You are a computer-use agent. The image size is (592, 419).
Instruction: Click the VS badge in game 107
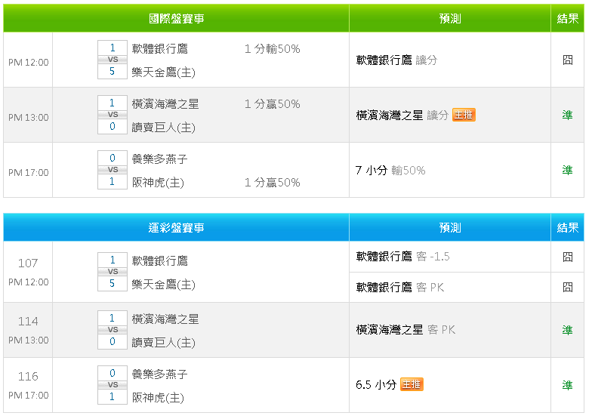coord(113,272)
